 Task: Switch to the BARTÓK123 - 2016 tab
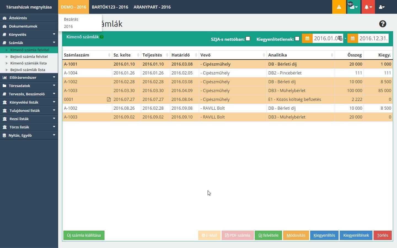(x=110, y=7)
